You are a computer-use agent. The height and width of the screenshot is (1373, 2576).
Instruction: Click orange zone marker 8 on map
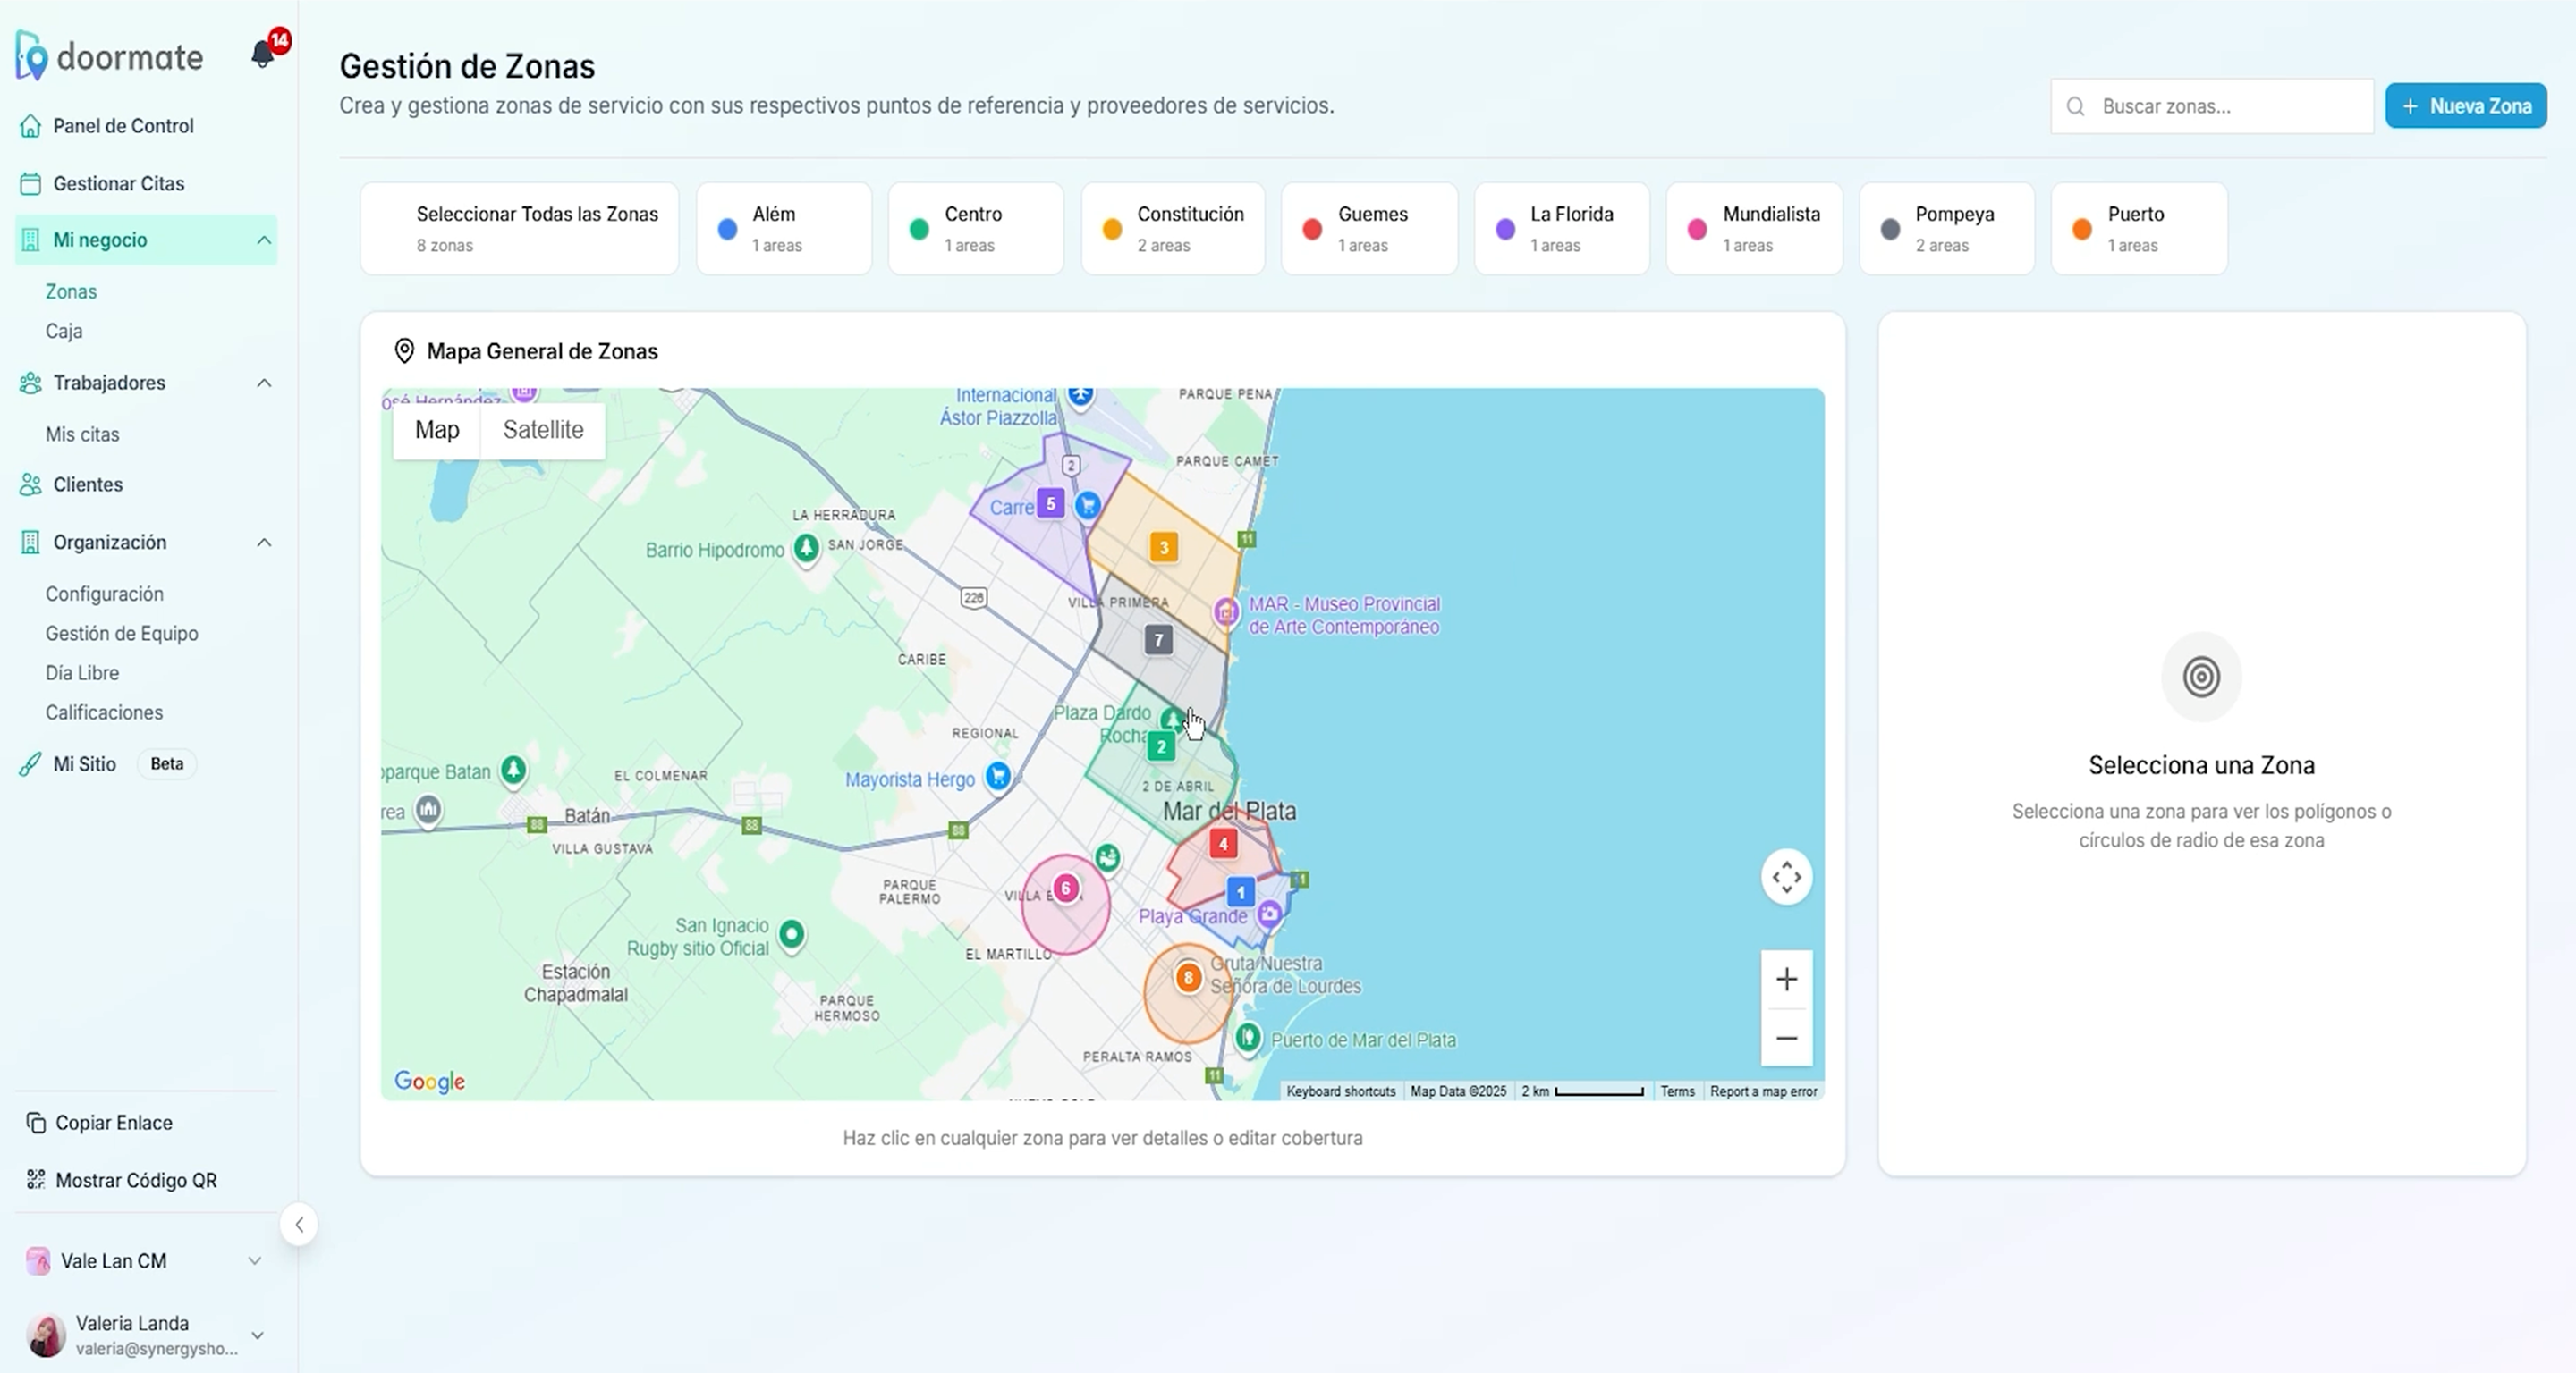tap(1188, 977)
